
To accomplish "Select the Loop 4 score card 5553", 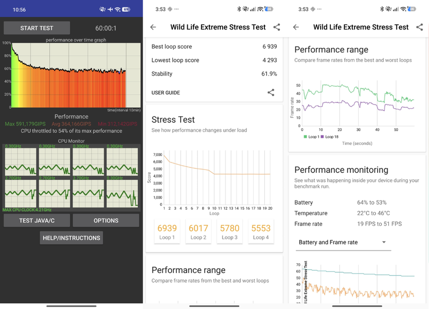I will [261, 231].
